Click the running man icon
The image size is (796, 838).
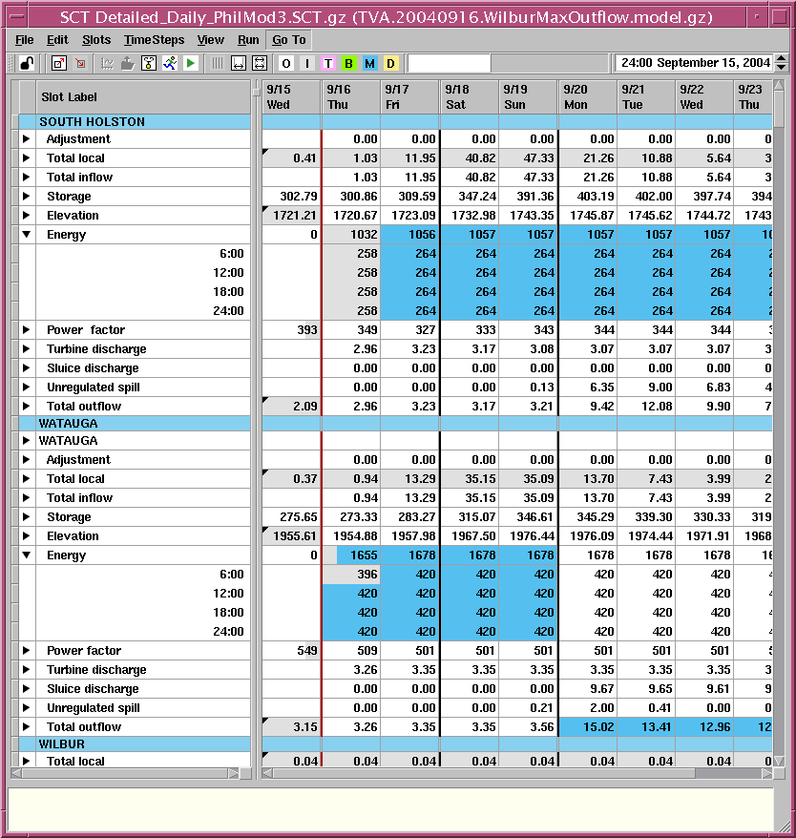[170, 64]
